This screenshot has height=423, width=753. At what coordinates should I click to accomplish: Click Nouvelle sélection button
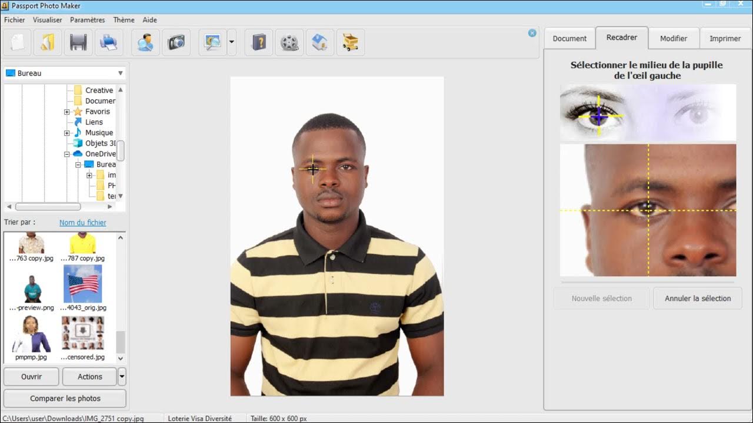tap(602, 298)
